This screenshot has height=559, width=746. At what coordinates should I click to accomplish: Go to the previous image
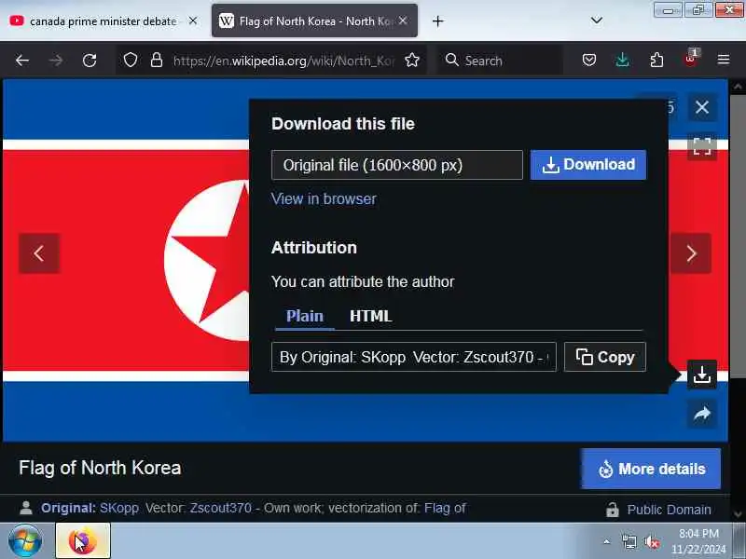(x=39, y=253)
